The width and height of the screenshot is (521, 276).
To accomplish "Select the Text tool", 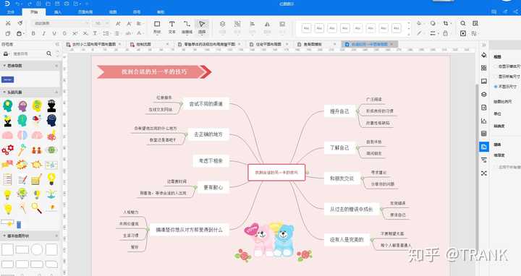I will [x=171, y=27].
